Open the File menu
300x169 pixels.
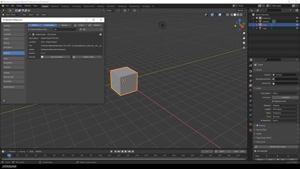[7, 6]
